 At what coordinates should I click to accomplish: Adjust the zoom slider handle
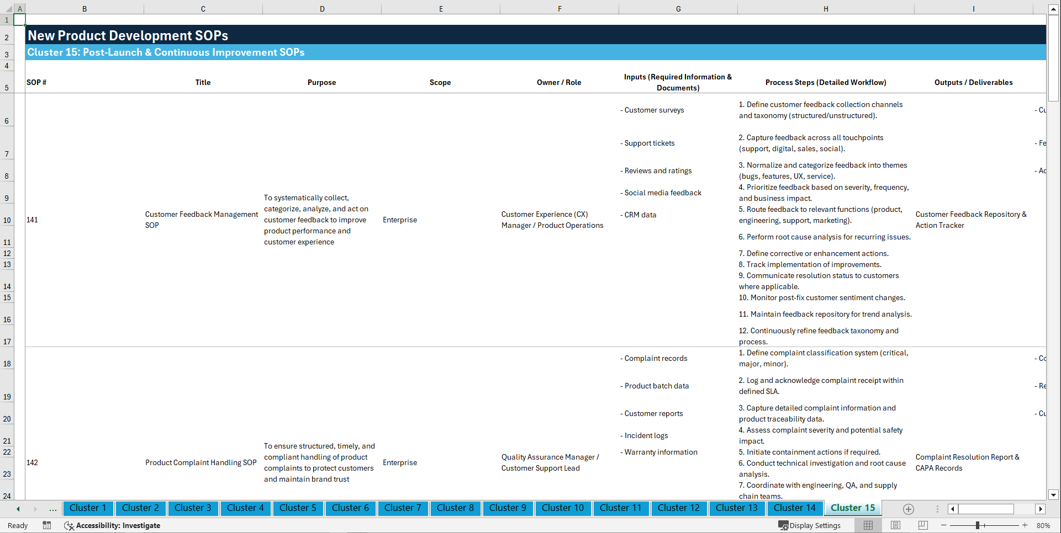coord(977,525)
